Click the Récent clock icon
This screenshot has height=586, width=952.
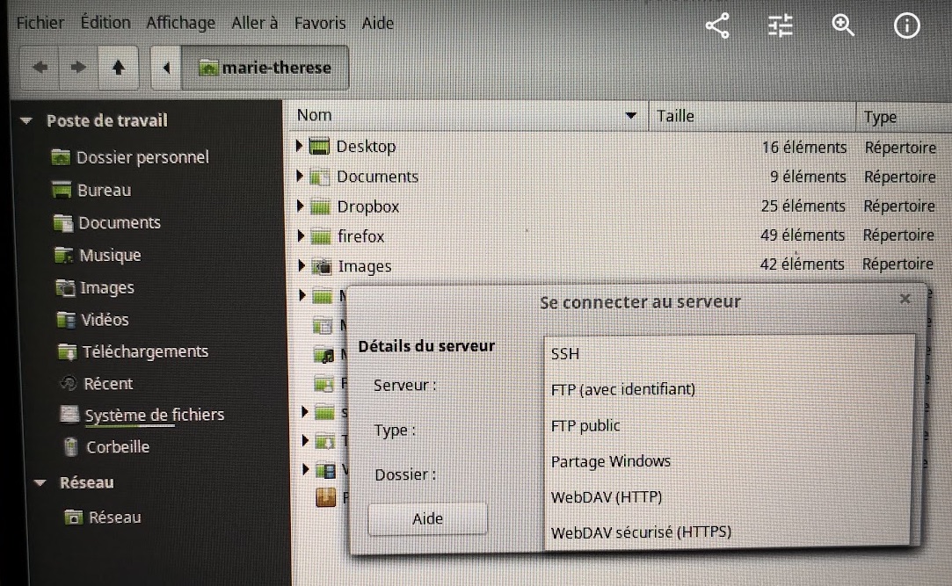(x=69, y=383)
